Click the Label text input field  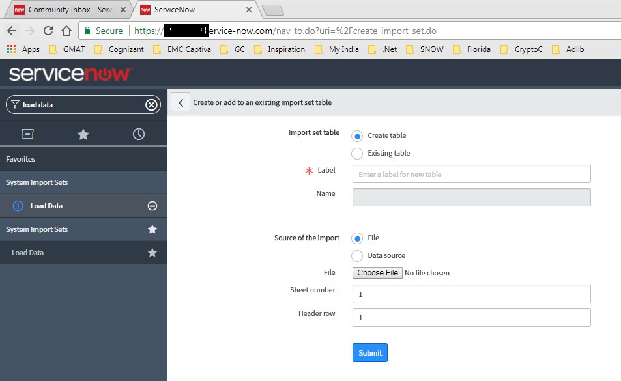click(x=471, y=175)
